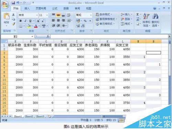Screen dimensions: 172x129
Task: Open text orientation options
Action: click(x=64, y=26)
